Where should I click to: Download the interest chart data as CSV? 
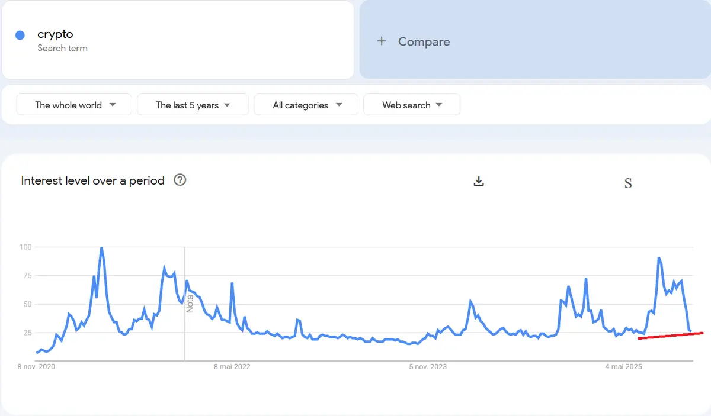(x=479, y=182)
